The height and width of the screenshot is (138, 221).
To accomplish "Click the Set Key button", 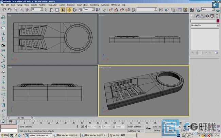I will click(157, 131).
